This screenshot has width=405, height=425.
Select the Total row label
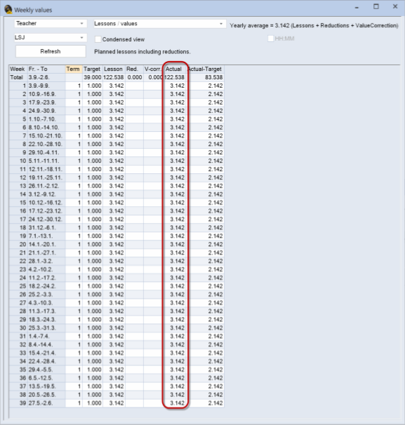pos(18,78)
